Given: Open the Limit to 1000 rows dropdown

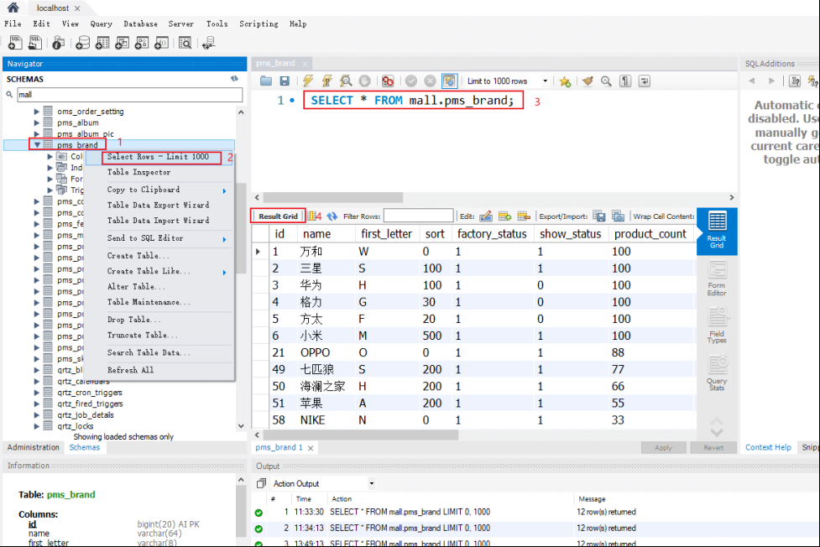Looking at the screenshot, I should point(545,81).
